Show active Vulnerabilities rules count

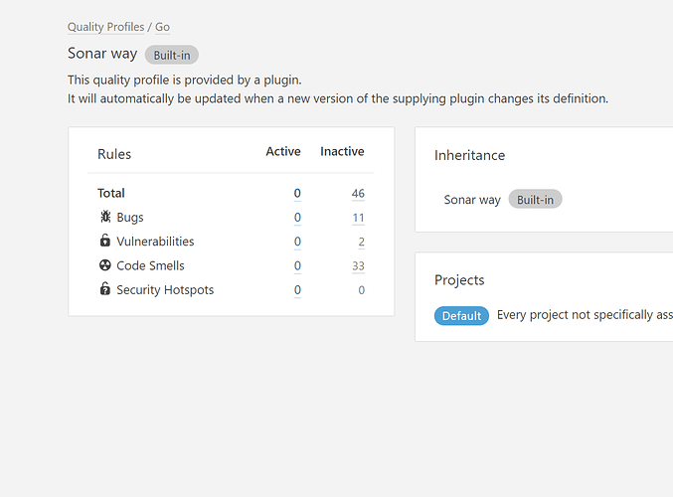pos(297,242)
